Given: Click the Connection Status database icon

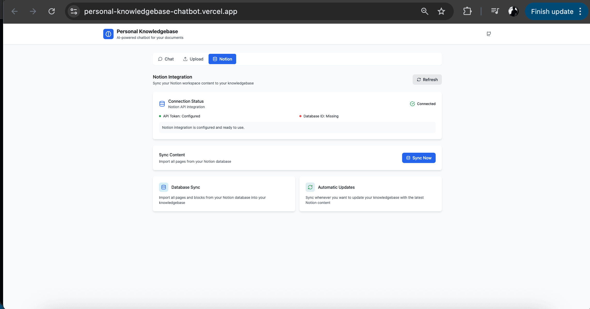Looking at the screenshot, I should (x=162, y=104).
